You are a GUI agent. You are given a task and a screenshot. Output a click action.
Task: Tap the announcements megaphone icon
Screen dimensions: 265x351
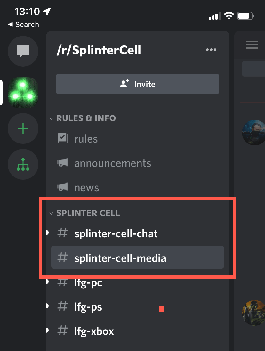[63, 163]
